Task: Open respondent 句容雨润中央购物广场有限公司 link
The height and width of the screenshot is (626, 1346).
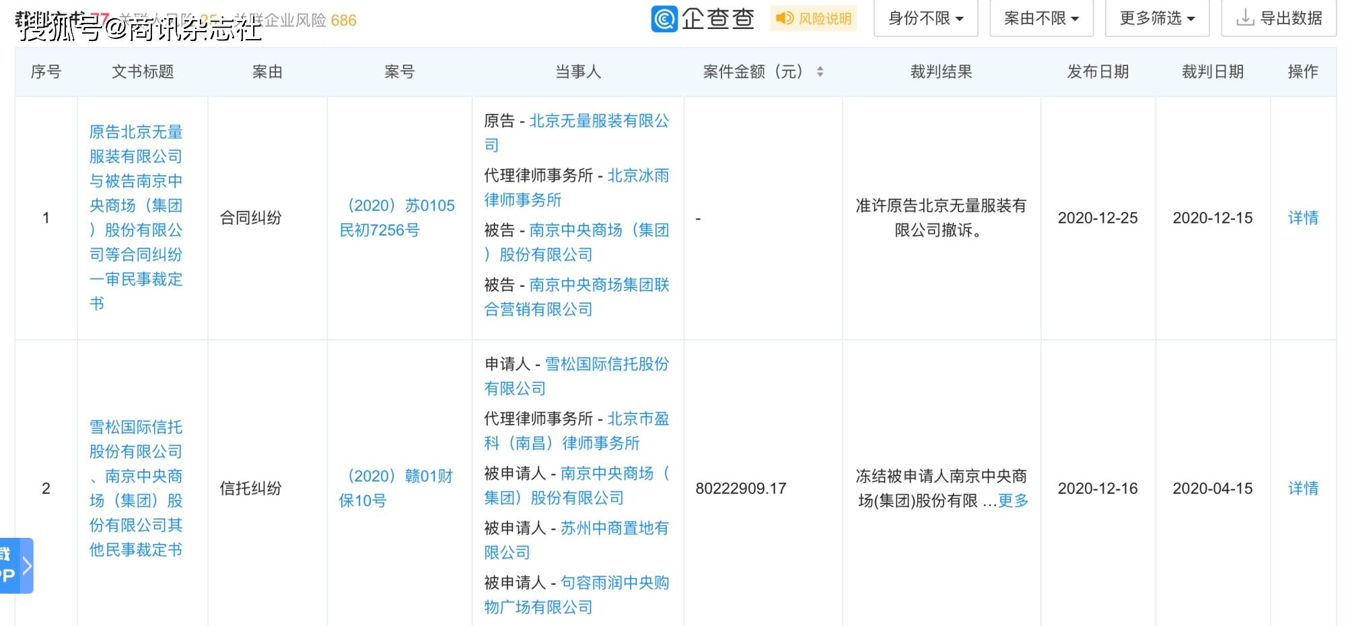Action: pyautogui.click(x=576, y=594)
